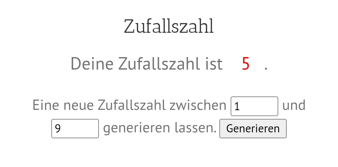Screen dimensions: 338x167
Task: Place cursor in the field before 'generieren lassen'
Action: point(75,128)
